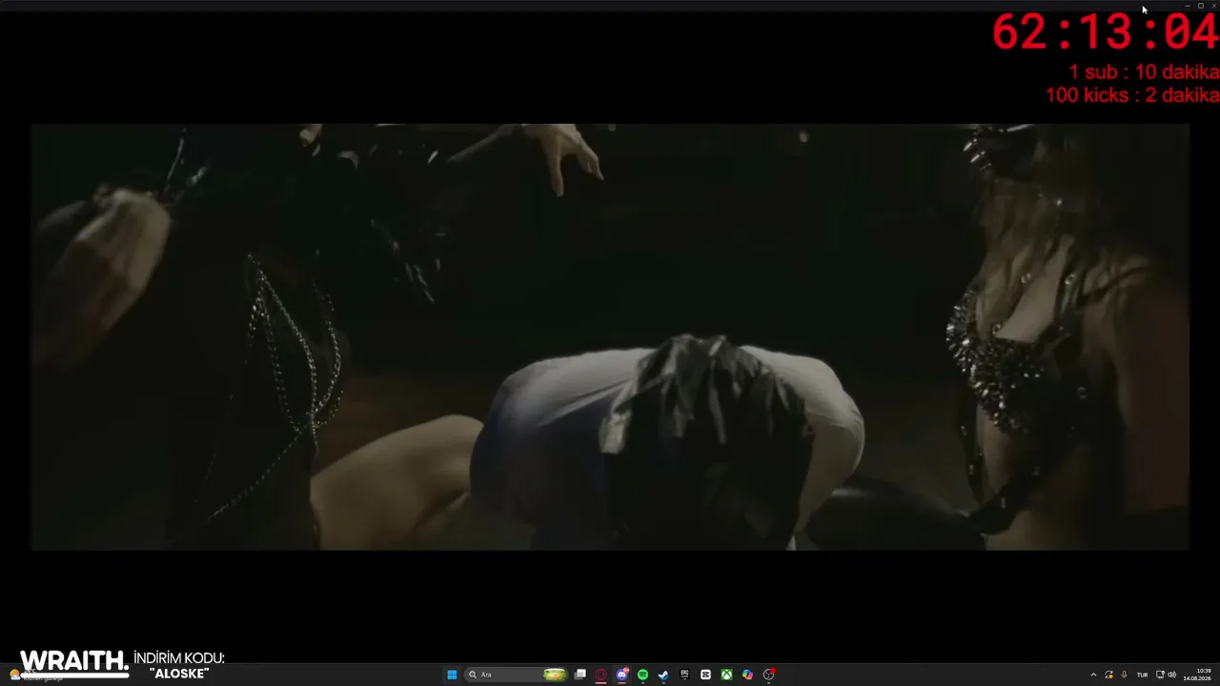Click the microphone tray icon
The image size is (1220, 686).
[x=1124, y=675]
